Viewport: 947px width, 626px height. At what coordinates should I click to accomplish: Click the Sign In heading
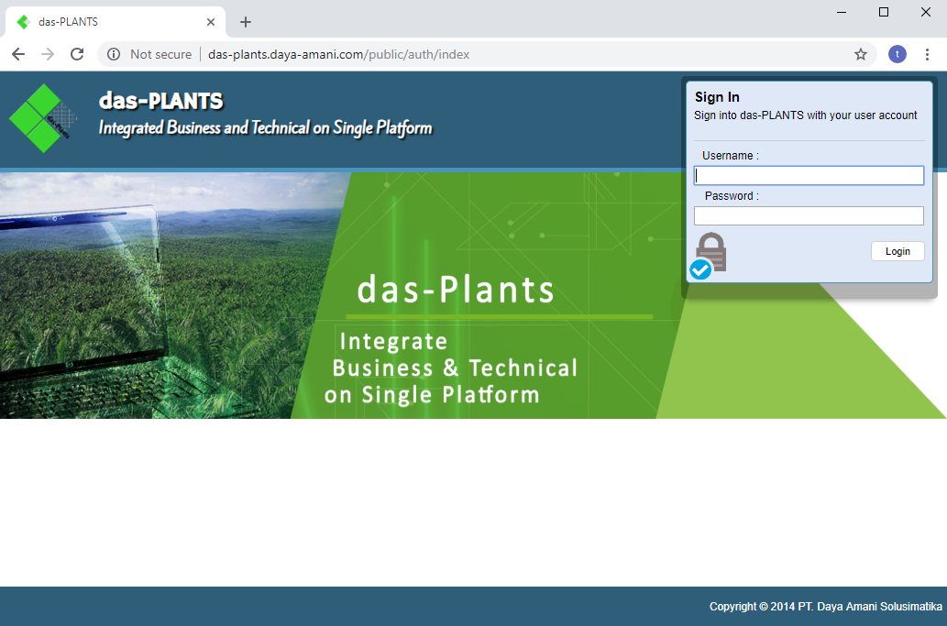717,97
